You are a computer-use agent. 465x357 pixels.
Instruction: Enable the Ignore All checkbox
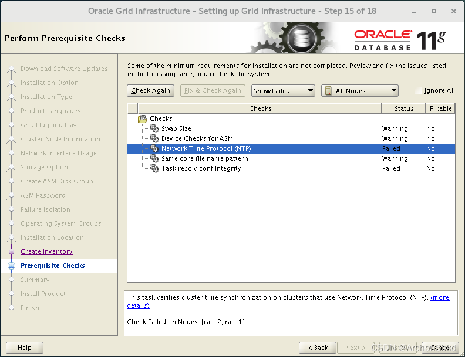click(418, 91)
